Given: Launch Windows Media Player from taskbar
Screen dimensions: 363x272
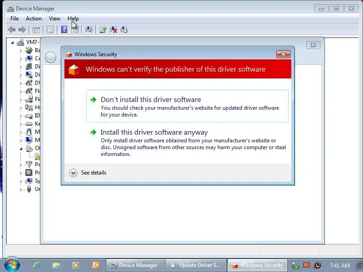Looking at the screenshot, I should click(76, 265).
